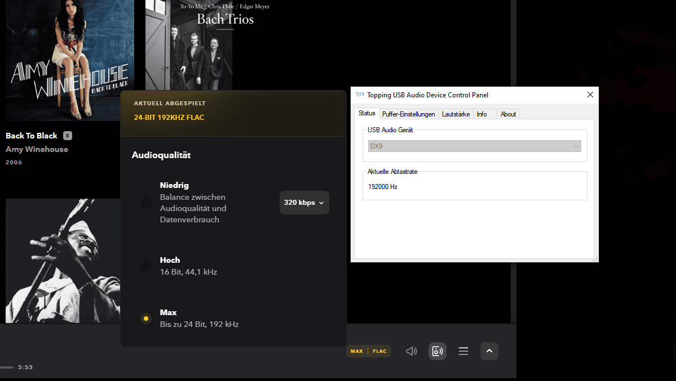676x381 pixels.
Task: Click the playback progress bar
Action: 7,367
